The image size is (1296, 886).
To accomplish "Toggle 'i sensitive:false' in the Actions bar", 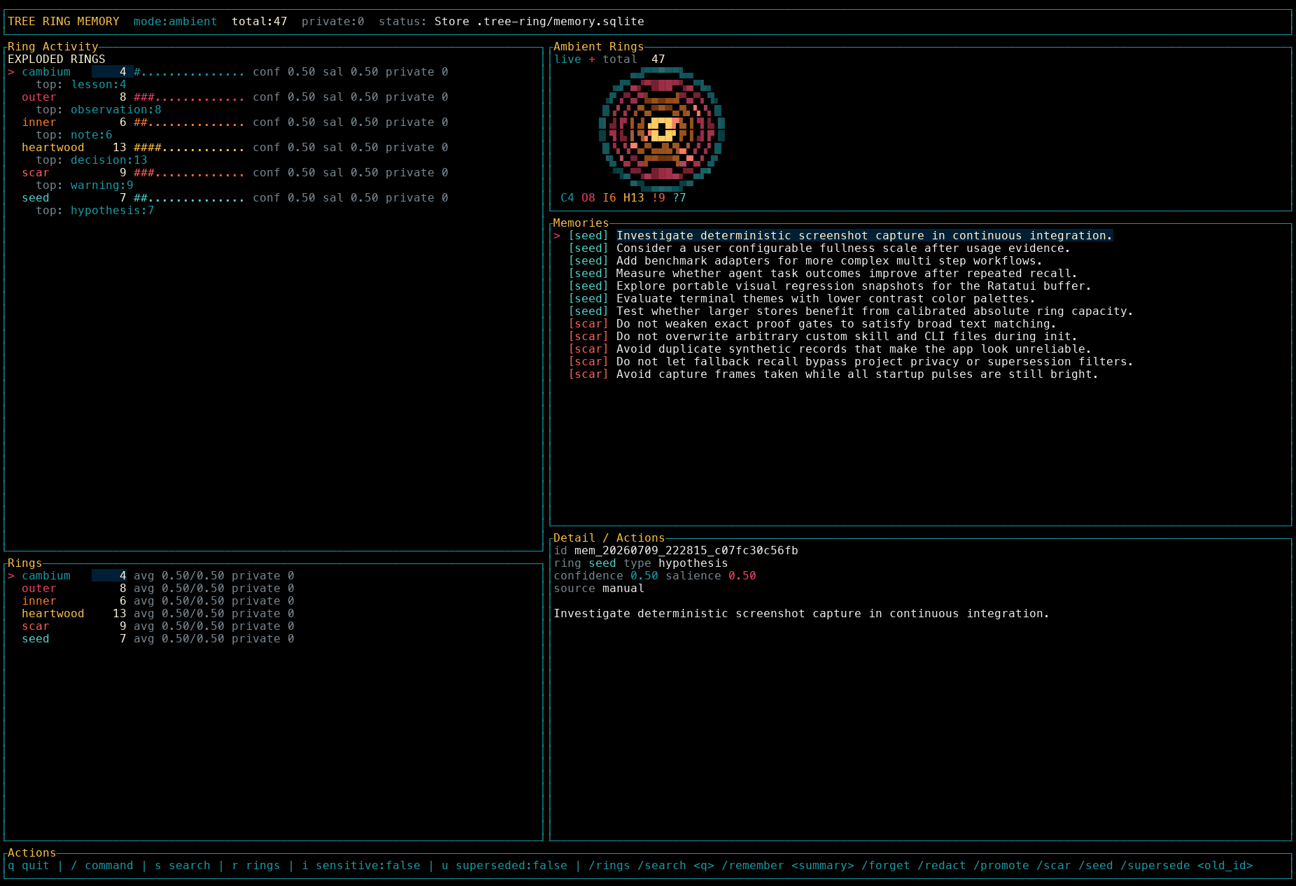I will (361, 866).
